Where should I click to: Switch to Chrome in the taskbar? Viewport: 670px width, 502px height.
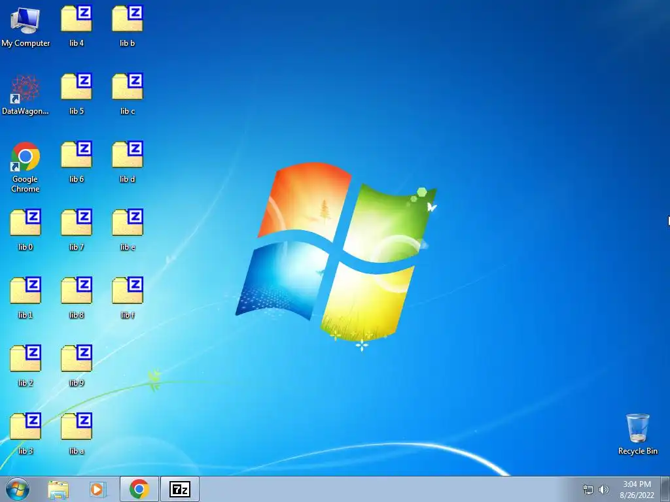(139, 490)
